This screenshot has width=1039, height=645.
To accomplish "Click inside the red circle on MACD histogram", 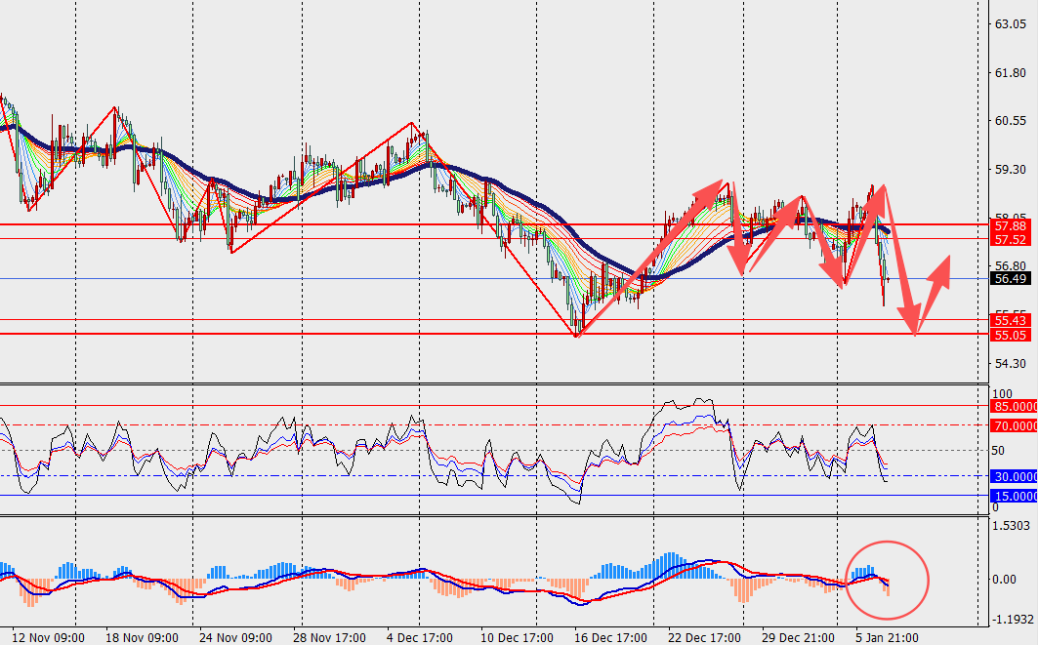I will pos(888,580).
